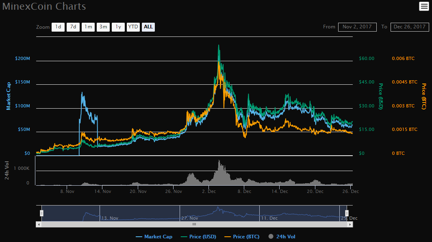Click the $50M market cap axis label
Viewport: 432px width, 242px height.
tap(24, 129)
